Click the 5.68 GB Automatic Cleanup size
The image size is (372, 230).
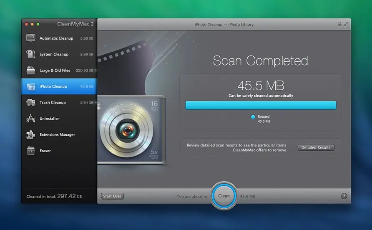pos(87,38)
